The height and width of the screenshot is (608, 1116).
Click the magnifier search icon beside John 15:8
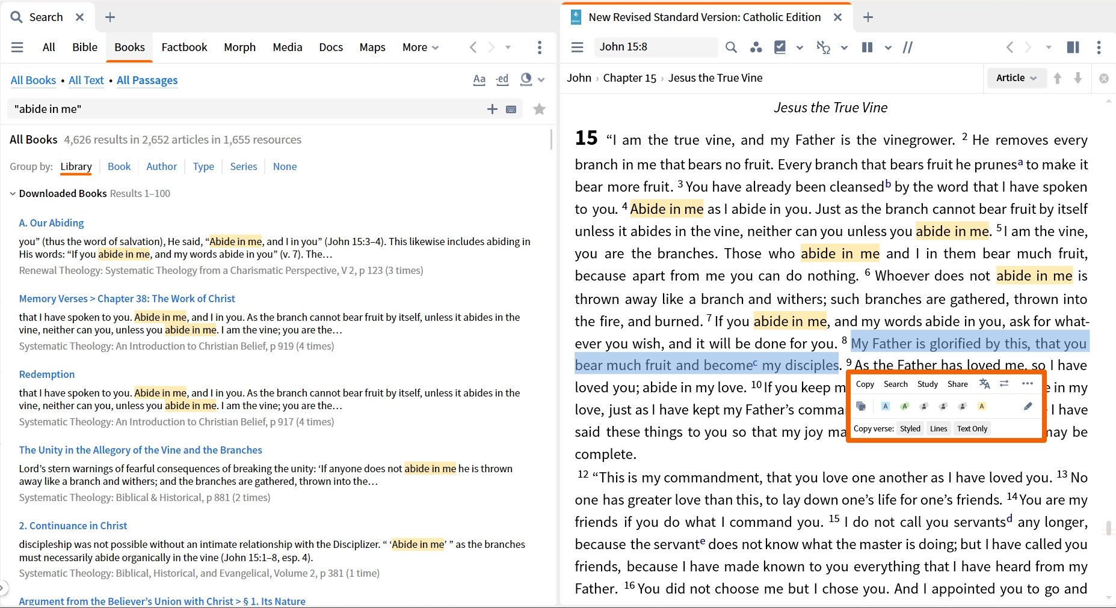click(731, 47)
